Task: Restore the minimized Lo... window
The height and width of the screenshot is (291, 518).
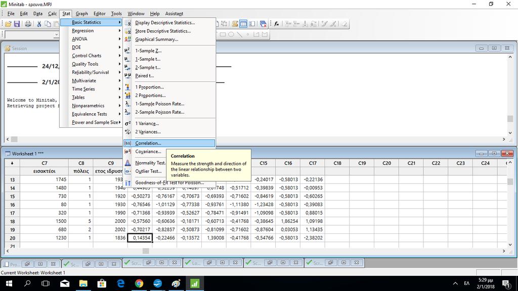Action: (x=209, y=263)
